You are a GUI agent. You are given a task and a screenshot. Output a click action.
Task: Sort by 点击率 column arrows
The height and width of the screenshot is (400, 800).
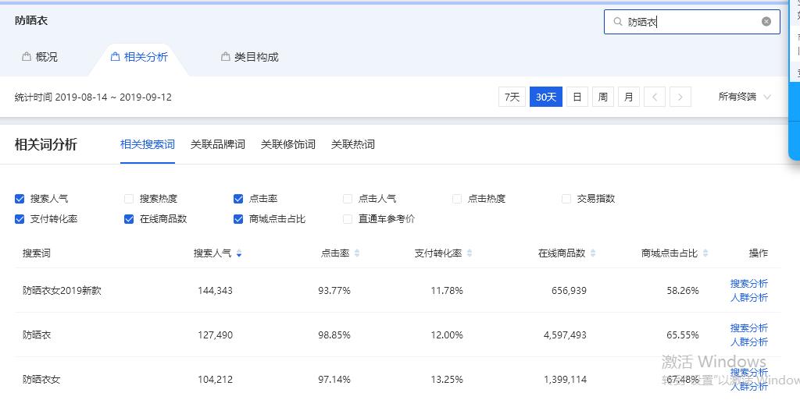[x=357, y=253]
